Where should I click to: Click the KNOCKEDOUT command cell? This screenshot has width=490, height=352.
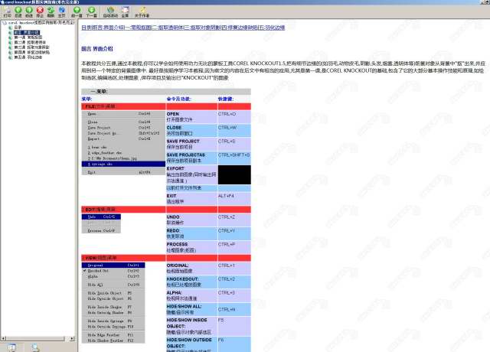[x=191, y=282]
